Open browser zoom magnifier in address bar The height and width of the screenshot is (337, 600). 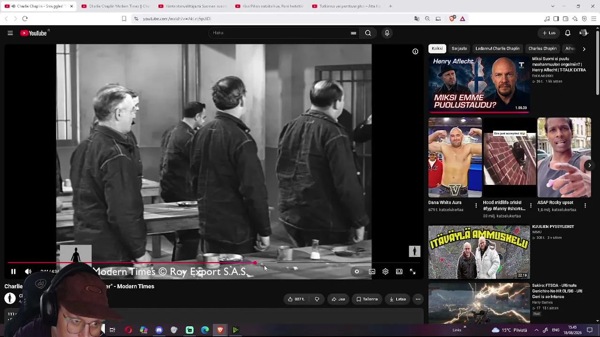pyautogui.click(x=427, y=19)
